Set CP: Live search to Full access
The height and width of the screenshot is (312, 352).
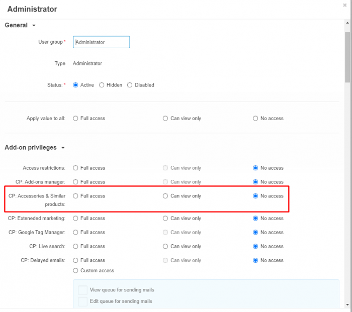point(75,246)
